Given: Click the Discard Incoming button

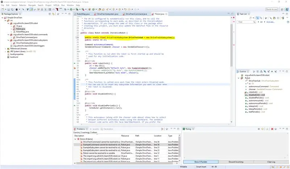Looking at the screenshot, I should [236, 162].
